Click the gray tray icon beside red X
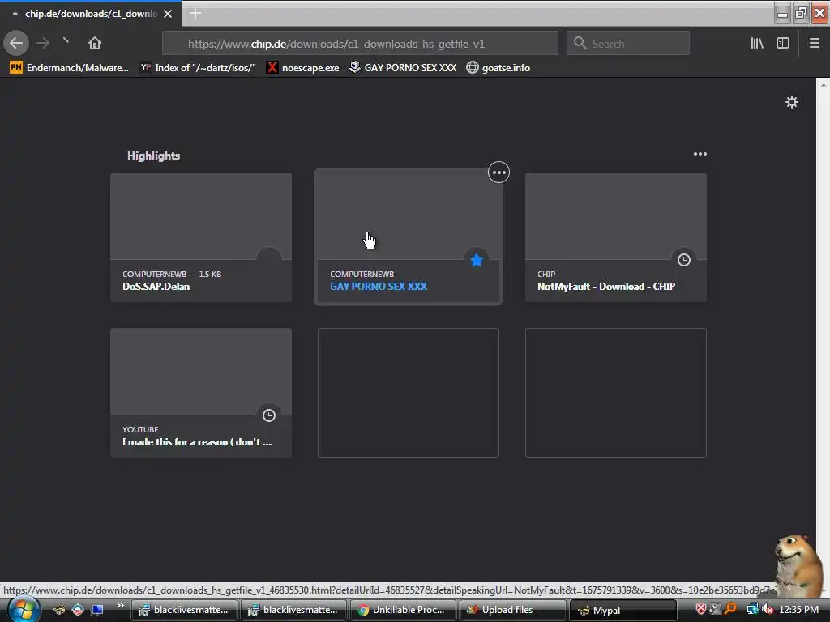 (715, 609)
